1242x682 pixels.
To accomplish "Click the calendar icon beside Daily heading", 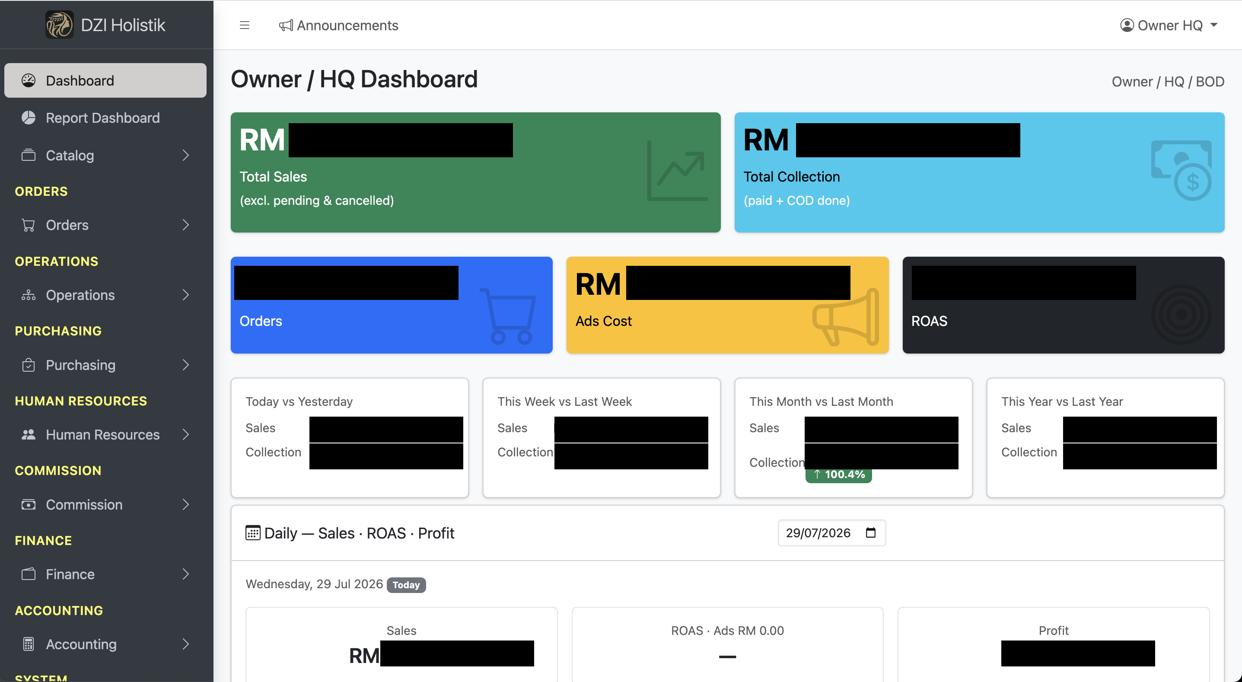I will pyautogui.click(x=253, y=533).
